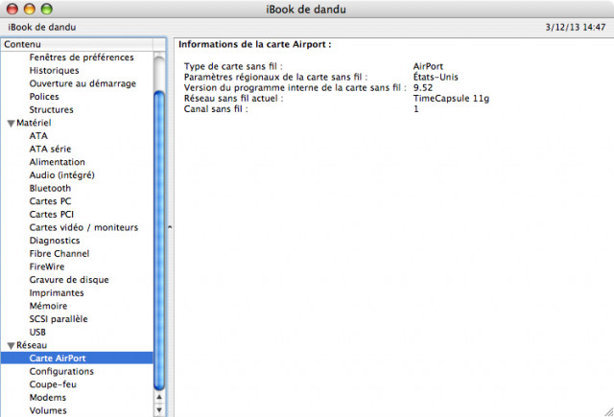Image resolution: width=614 pixels, height=417 pixels.
Task: Show USB device information
Action: (37, 332)
